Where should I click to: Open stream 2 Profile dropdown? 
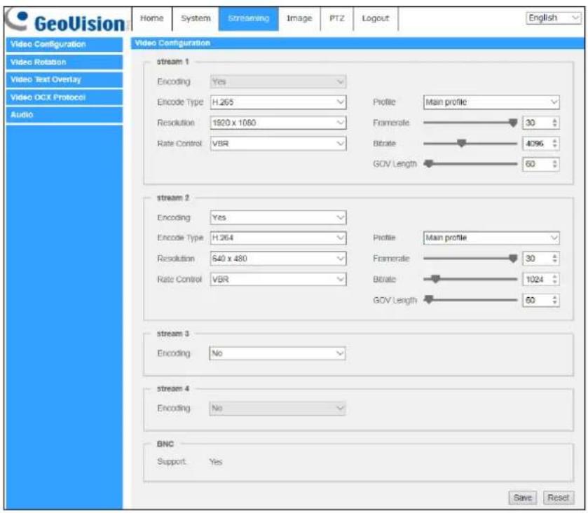click(x=491, y=238)
